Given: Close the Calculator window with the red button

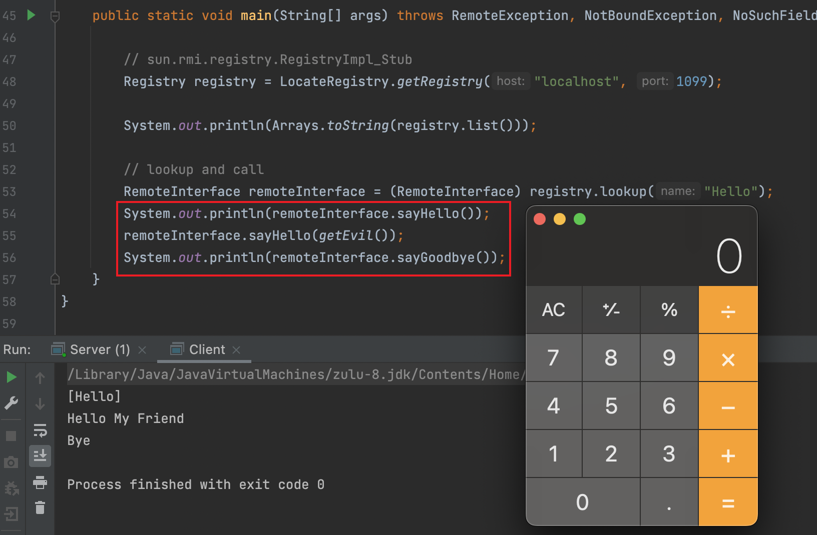Looking at the screenshot, I should point(540,219).
